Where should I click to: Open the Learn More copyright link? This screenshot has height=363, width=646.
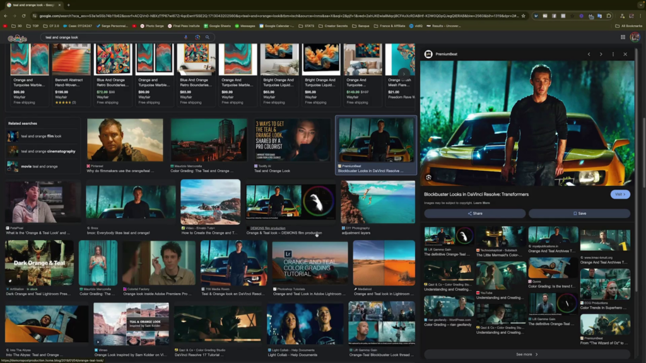(481, 203)
